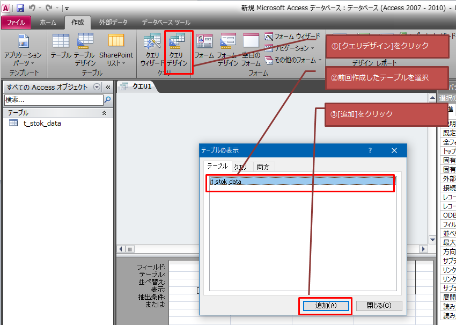This screenshot has height=325, width=456.
Task: Select t_stok_data in the テーブルの表示 list
Action: tap(303, 182)
